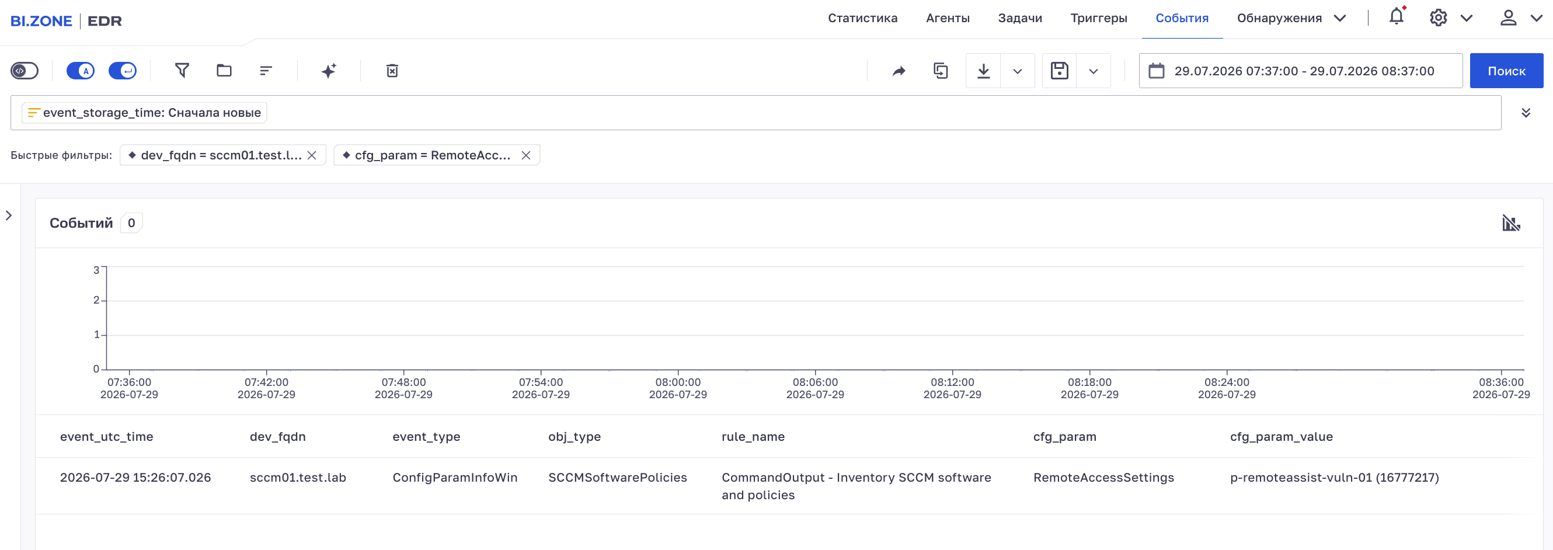1553x550 pixels.
Task: Expand the settings chevron arrow
Action: (1467, 18)
